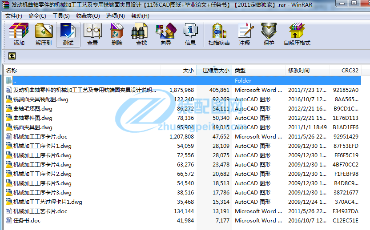This screenshot has height=230, width=370.
Task: Select the parent folder '..' row
Action: [x=183, y=81]
